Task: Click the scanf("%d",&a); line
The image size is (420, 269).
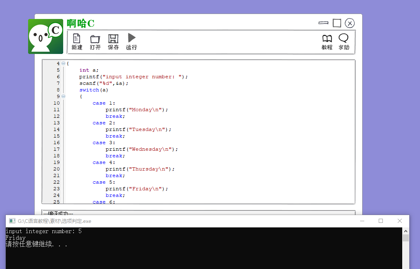Action: tap(104, 83)
